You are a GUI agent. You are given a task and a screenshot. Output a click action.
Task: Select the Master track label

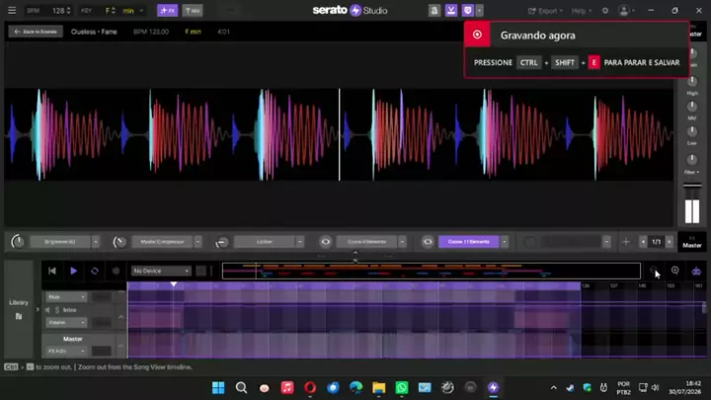(x=72, y=339)
